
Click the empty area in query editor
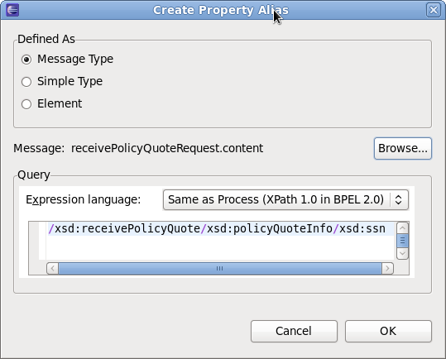[219, 247]
